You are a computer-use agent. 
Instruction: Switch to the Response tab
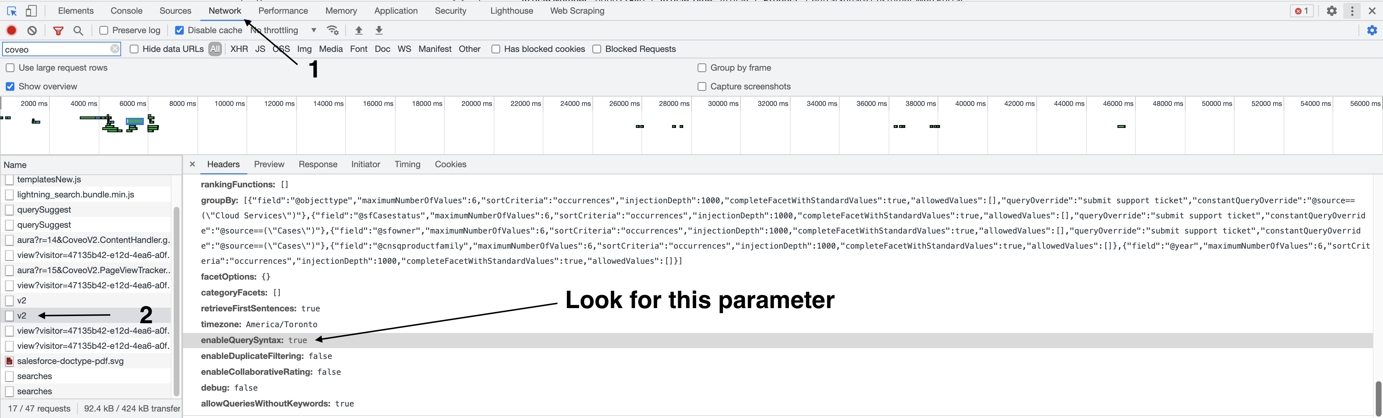click(318, 164)
